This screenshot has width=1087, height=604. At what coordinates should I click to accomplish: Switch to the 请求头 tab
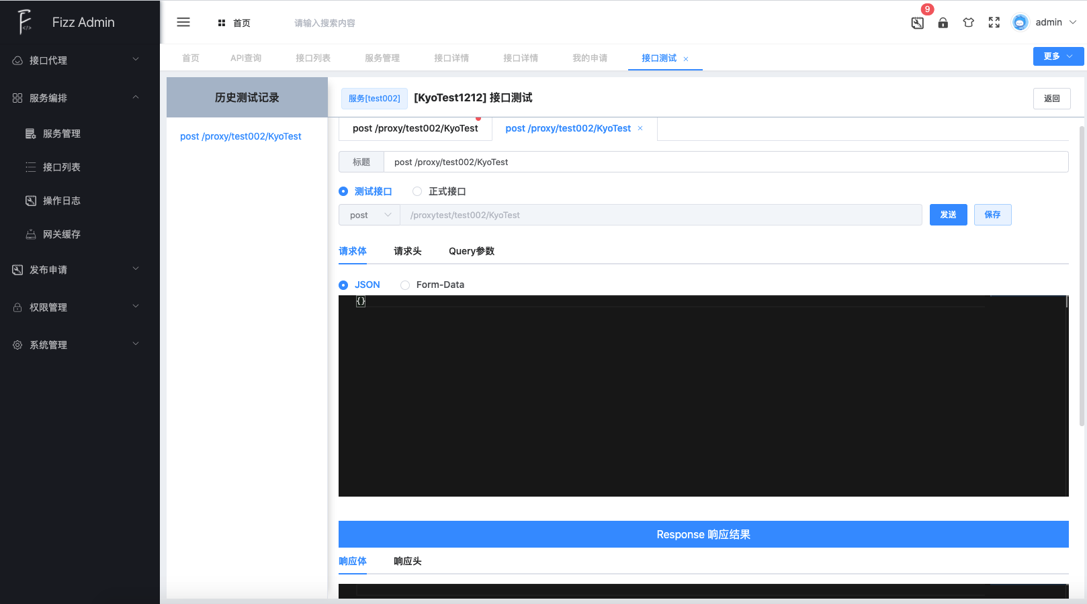(407, 251)
